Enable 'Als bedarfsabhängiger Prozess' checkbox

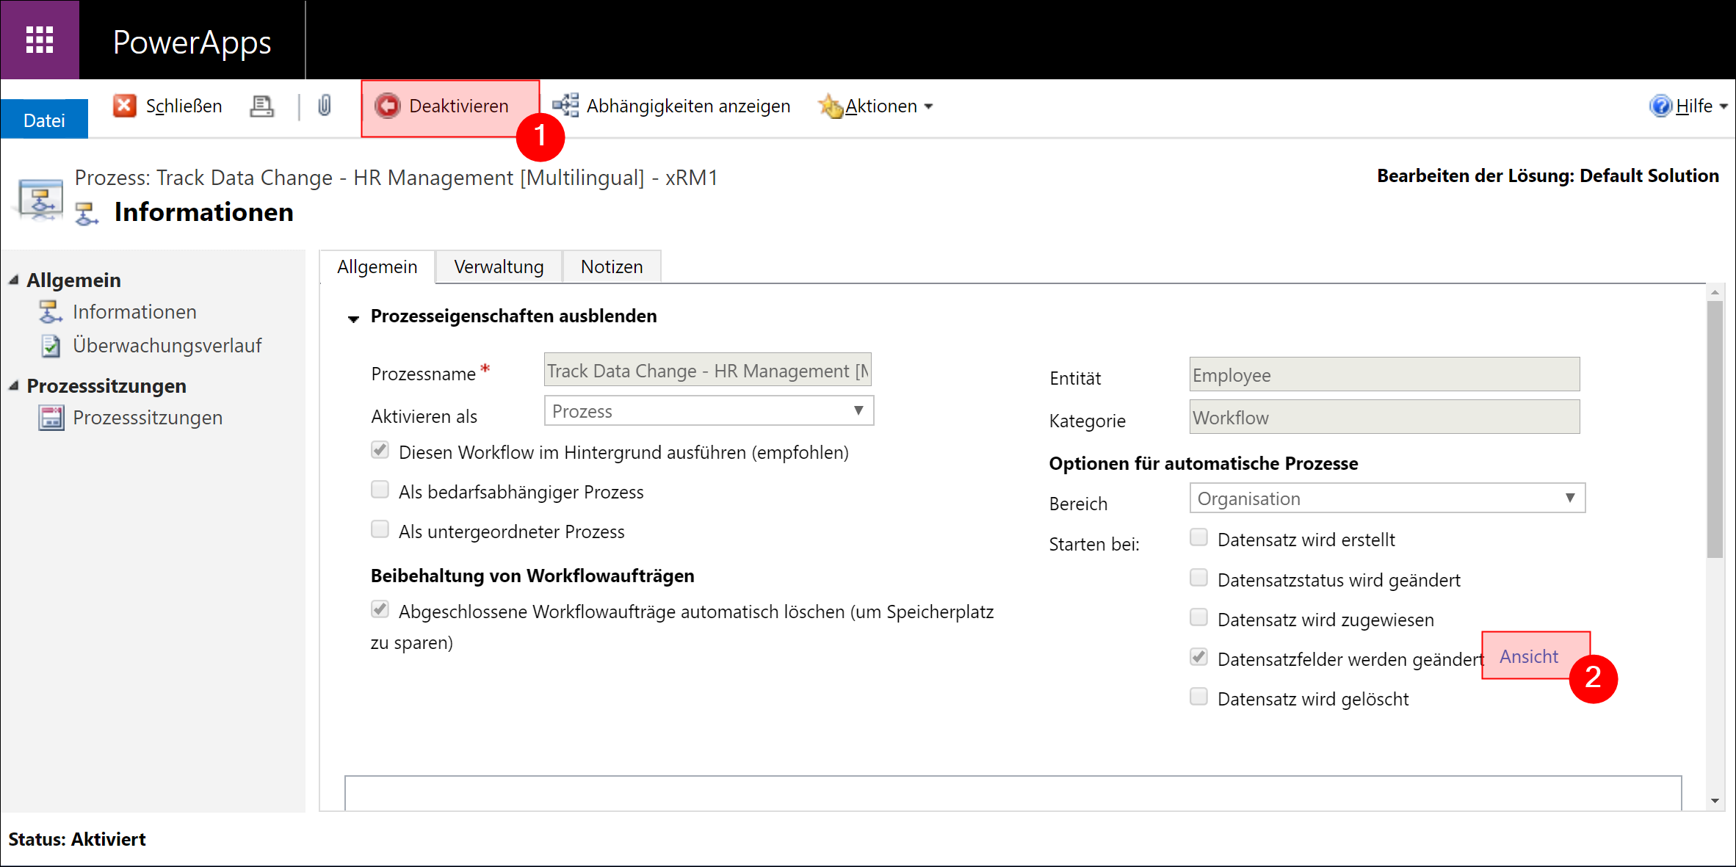tap(380, 490)
